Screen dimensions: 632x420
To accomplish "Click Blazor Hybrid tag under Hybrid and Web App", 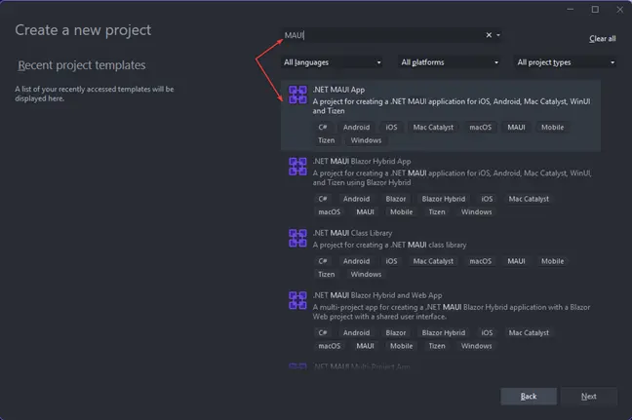I will click(444, 333).
